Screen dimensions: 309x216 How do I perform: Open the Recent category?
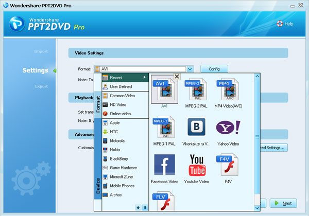point(125,78)
